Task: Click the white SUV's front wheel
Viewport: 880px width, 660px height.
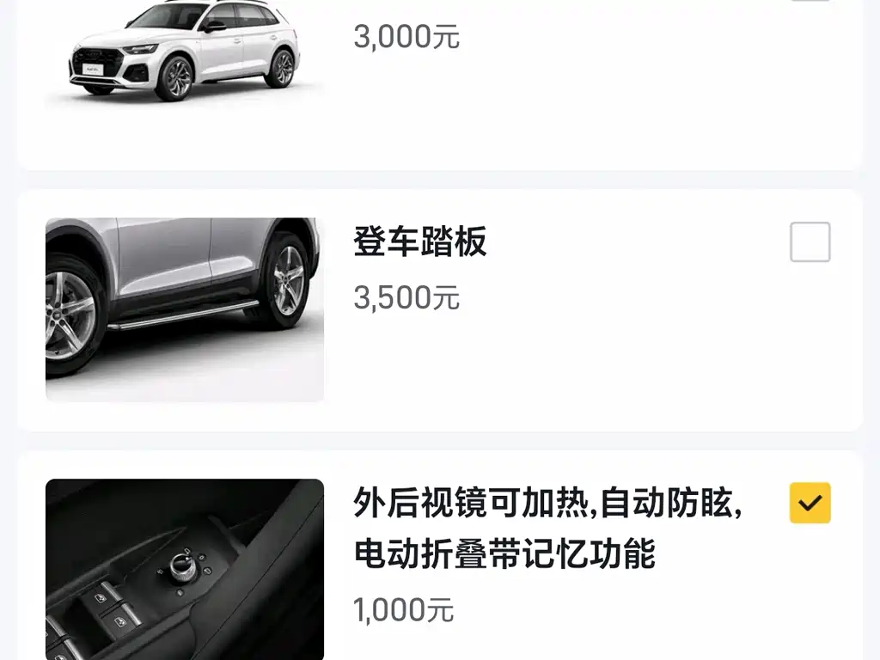Action: pos(177,77)
